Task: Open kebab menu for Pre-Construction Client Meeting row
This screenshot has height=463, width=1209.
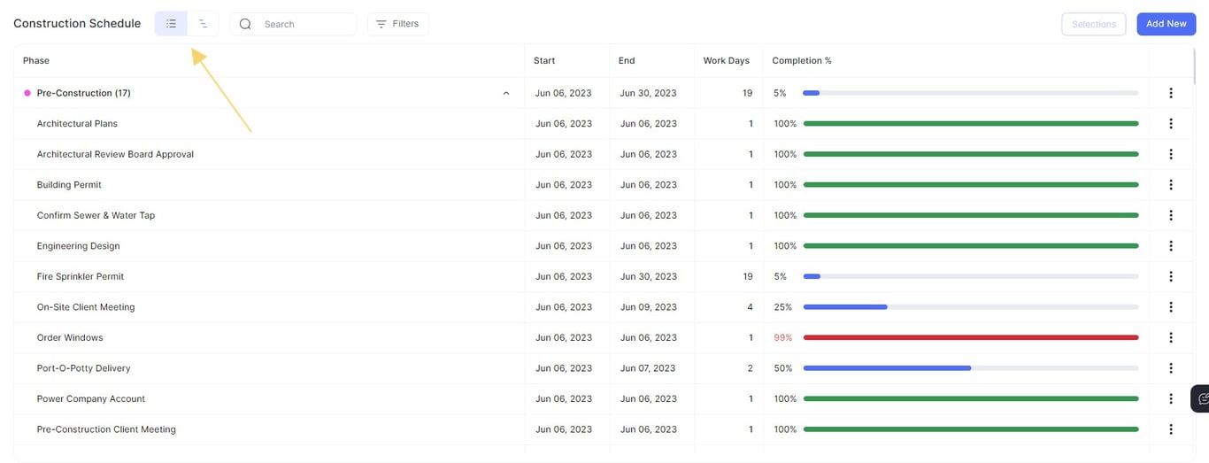Action: pyautogui.click(x=1170, y=429)
